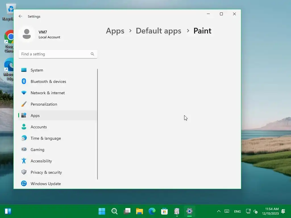Open Accessibility settings
This screenshot has width=291, height=218.
(x=58, y=161)
